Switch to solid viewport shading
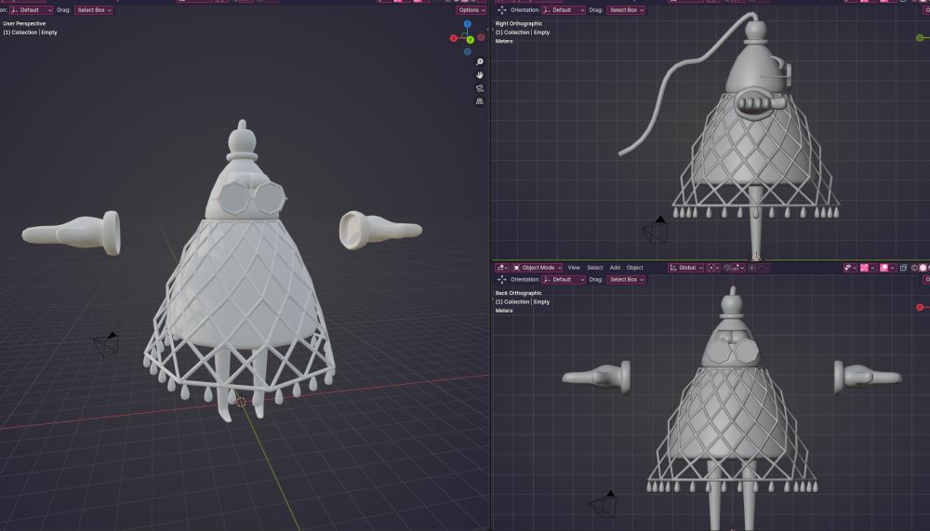Screen dimensions: 930x531 coord(923,268)
